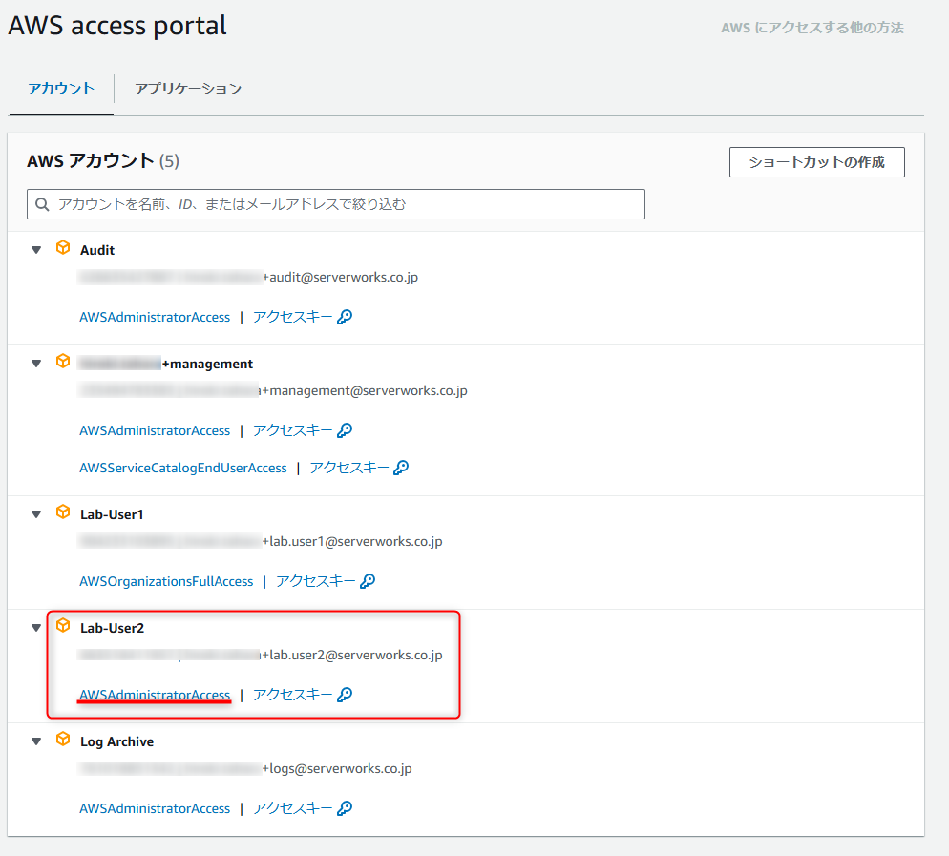The height and width of the screenshot is (856, 949).
Task: Click the ショートカットの作成 button
Action: (x=816, y=162)
